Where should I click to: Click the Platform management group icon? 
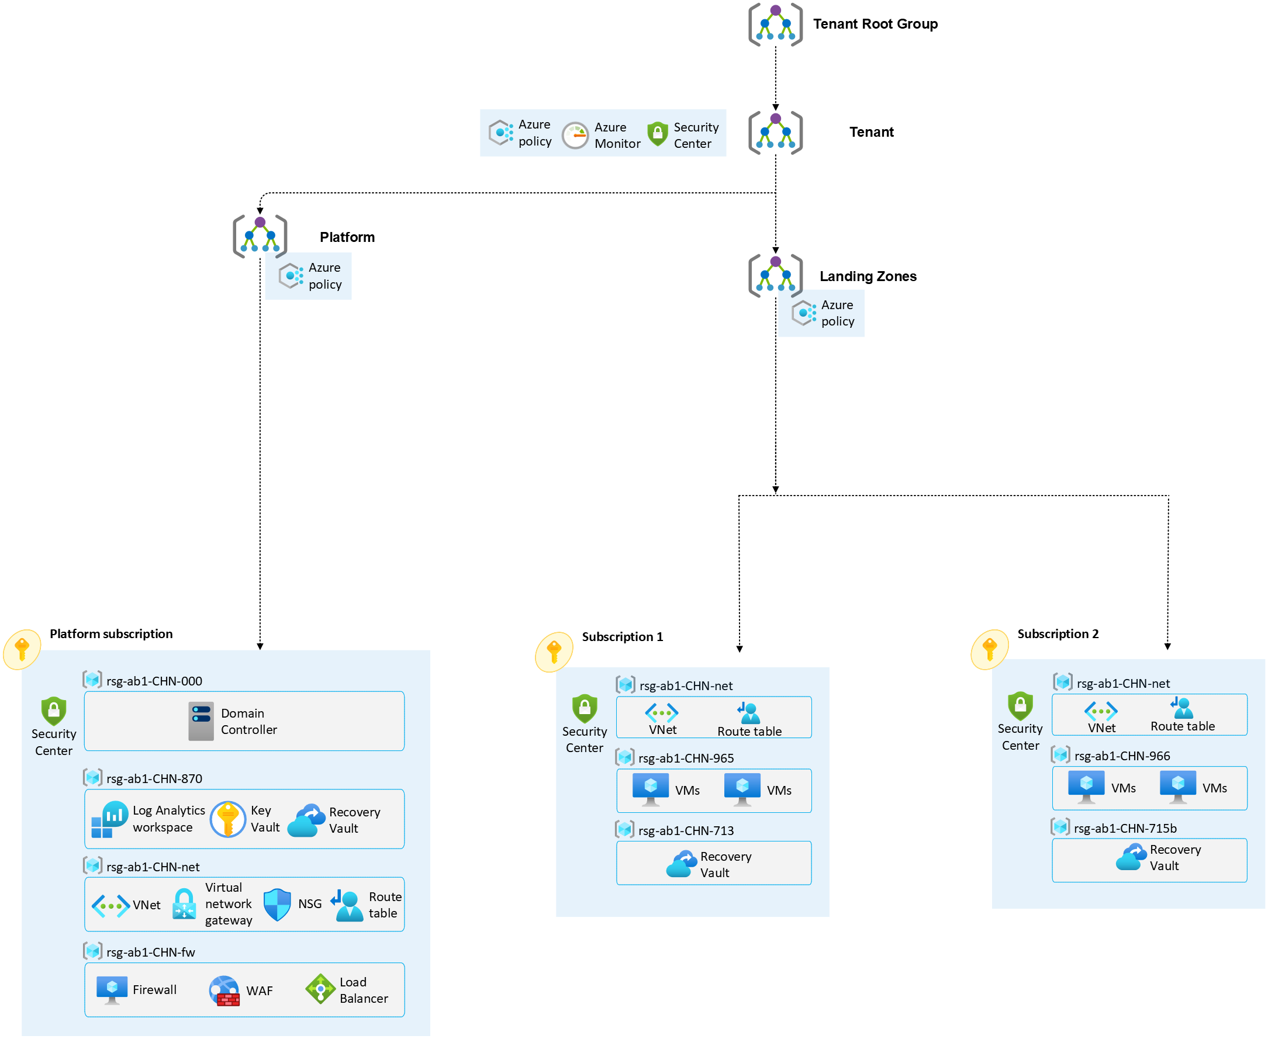(259, 237)
